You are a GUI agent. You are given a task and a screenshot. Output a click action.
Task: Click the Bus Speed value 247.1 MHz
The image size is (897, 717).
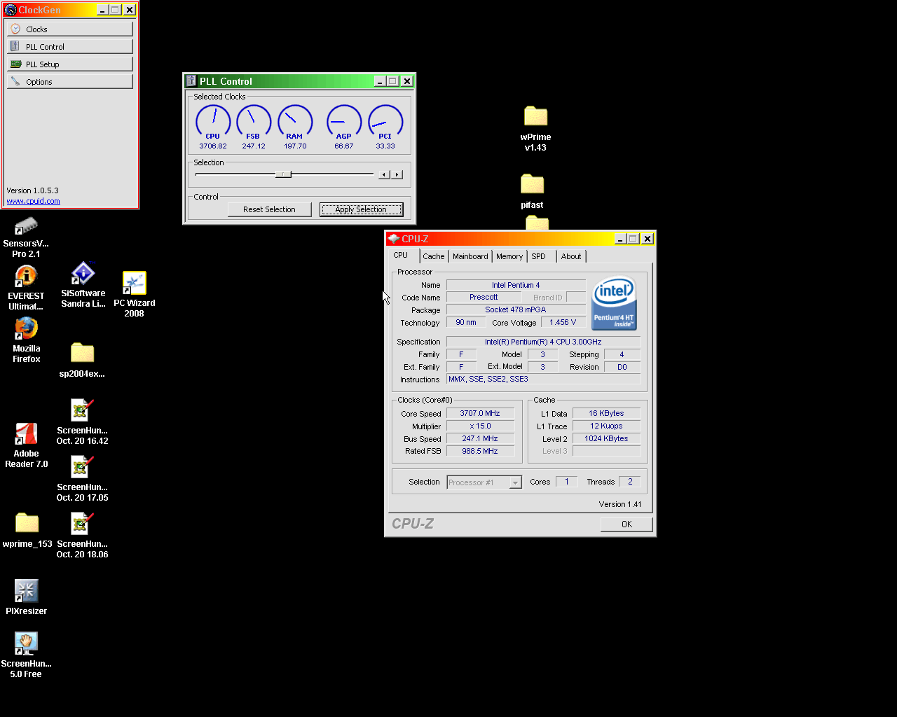click(480, 438)
